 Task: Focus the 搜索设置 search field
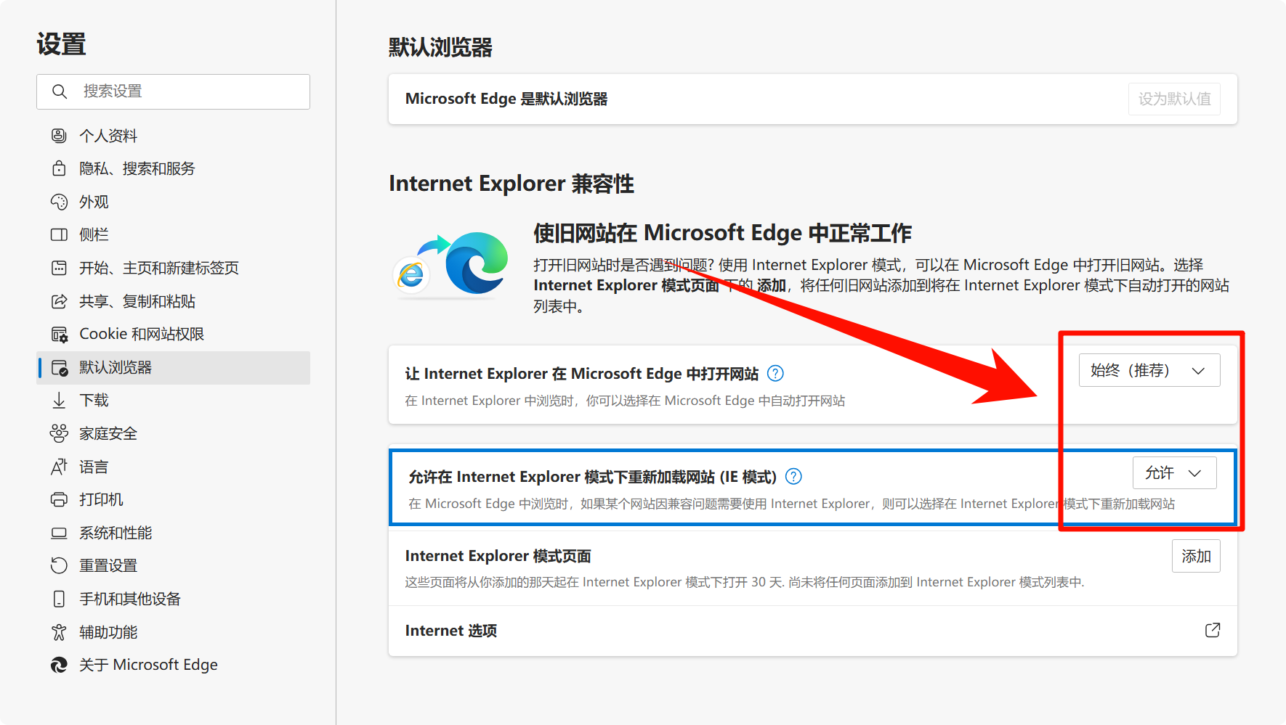coord(174,91)
